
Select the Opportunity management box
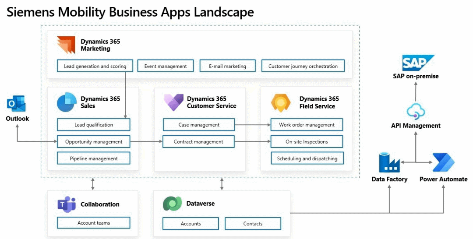pyautogui.click(x=93, y=142)
